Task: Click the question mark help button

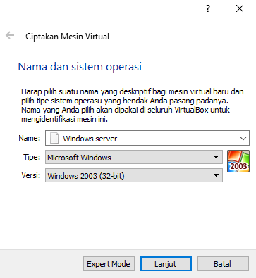Action: [x=208, y=8]
